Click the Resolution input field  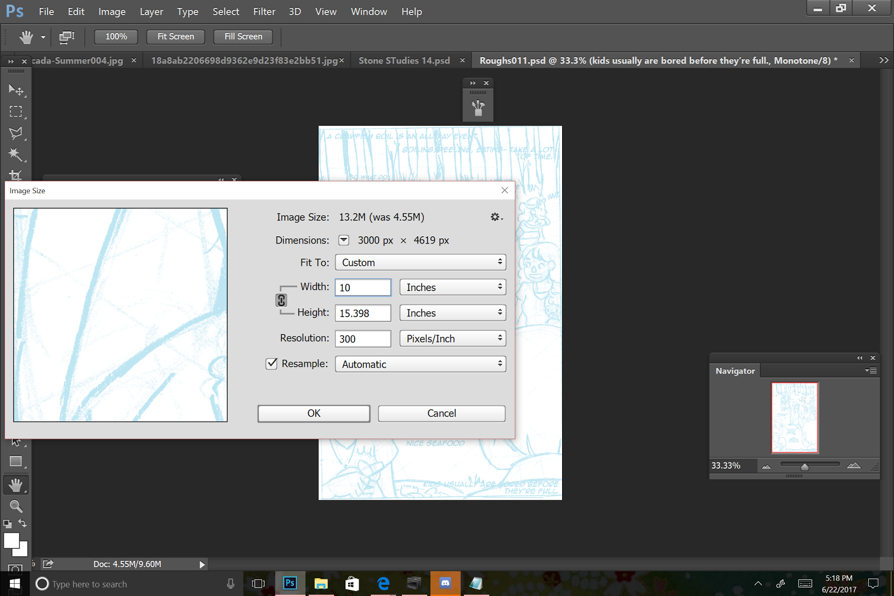[363, 338]
